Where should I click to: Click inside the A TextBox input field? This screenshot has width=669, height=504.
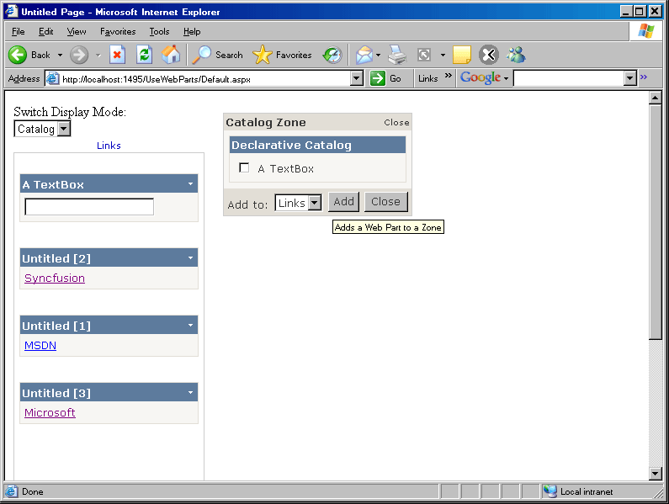click(x=89, y=207)
